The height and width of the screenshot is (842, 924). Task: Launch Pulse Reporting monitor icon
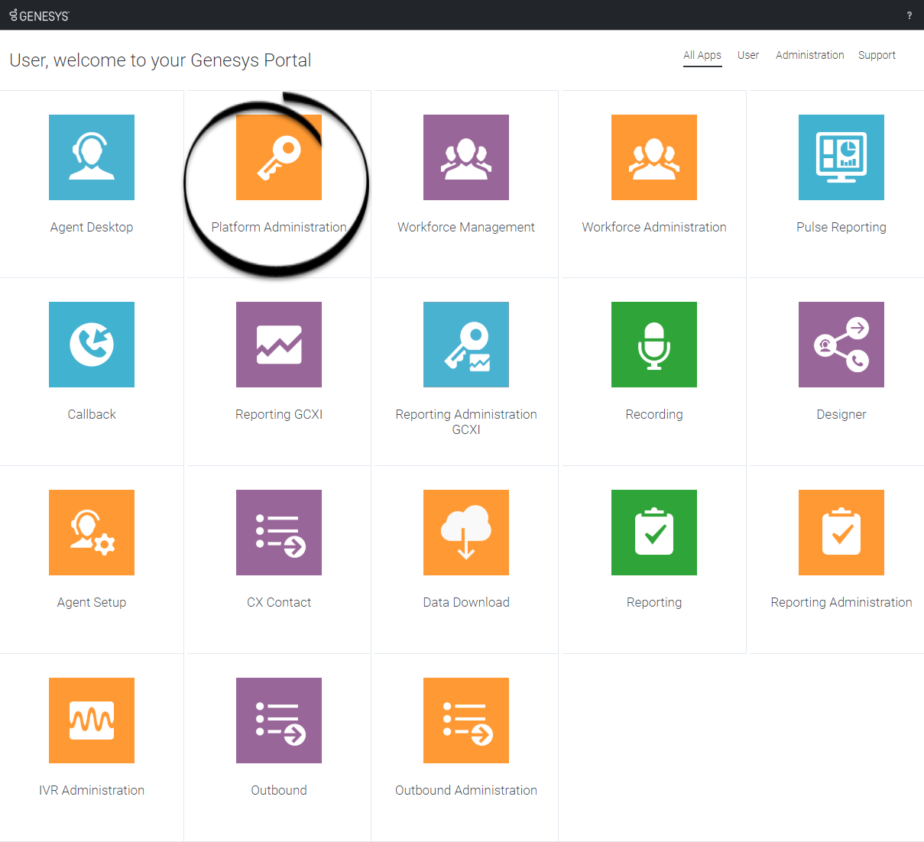coord(841,157)
